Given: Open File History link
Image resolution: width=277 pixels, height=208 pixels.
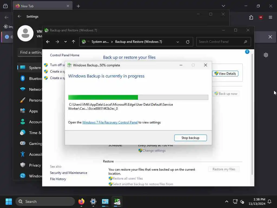Looking at the screenshot, I should click(x=58, y=179).
